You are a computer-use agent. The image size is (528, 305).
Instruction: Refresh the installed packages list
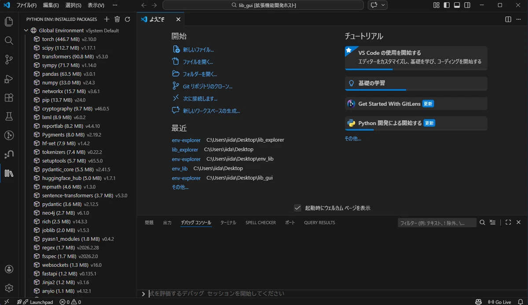[x=128, y=19]
